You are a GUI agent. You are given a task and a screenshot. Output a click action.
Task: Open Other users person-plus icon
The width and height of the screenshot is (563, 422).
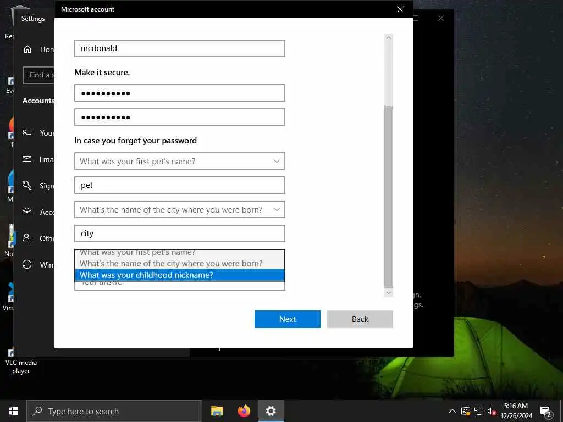click(27, 238)
